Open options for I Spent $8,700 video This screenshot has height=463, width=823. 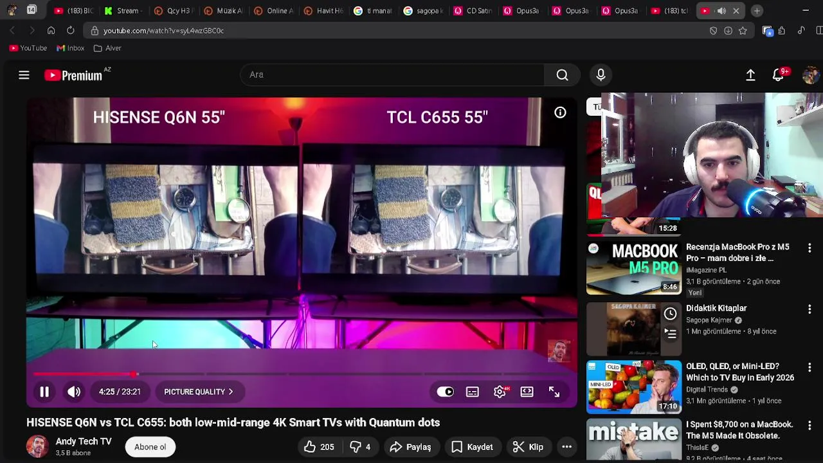(809, 426)
